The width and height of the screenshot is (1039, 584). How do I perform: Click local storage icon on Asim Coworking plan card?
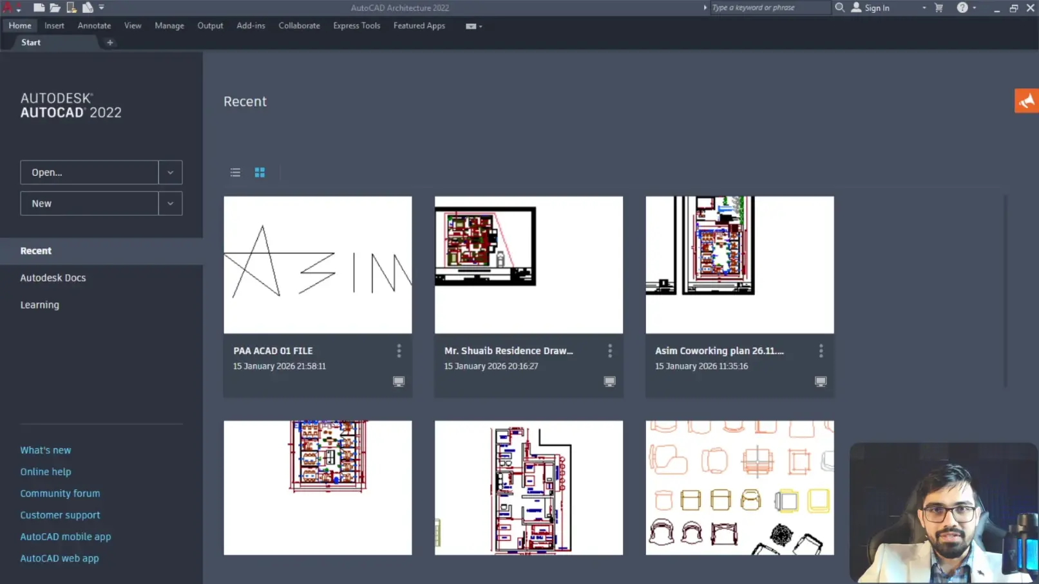[821, 382]
